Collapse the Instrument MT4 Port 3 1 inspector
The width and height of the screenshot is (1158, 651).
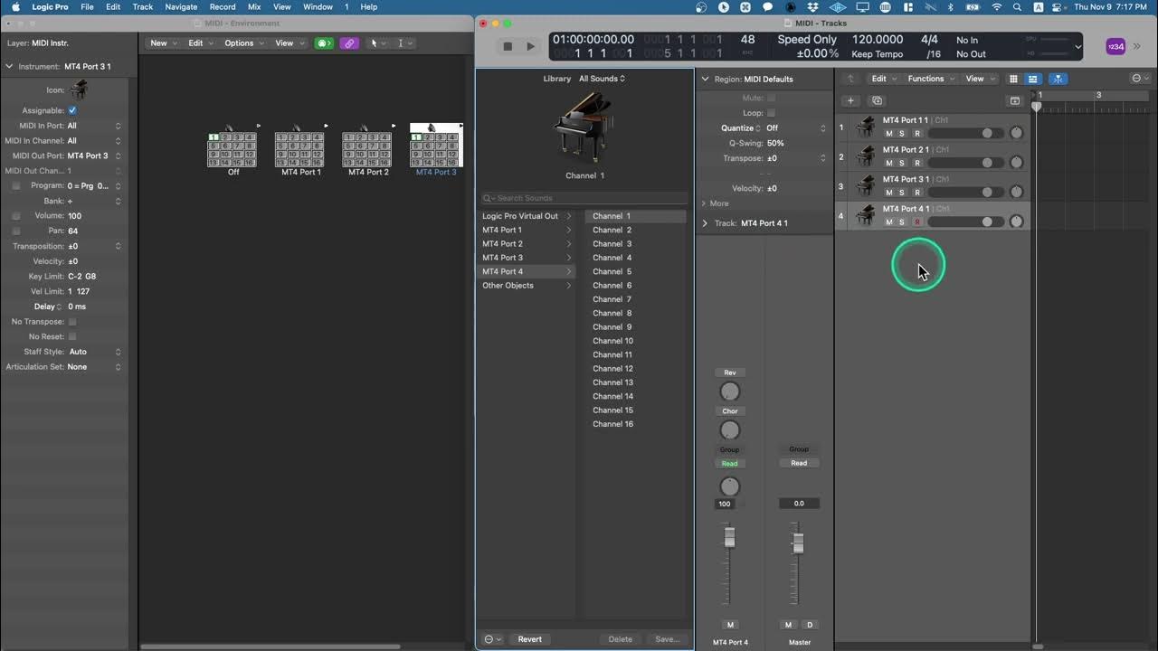(9, 66)
